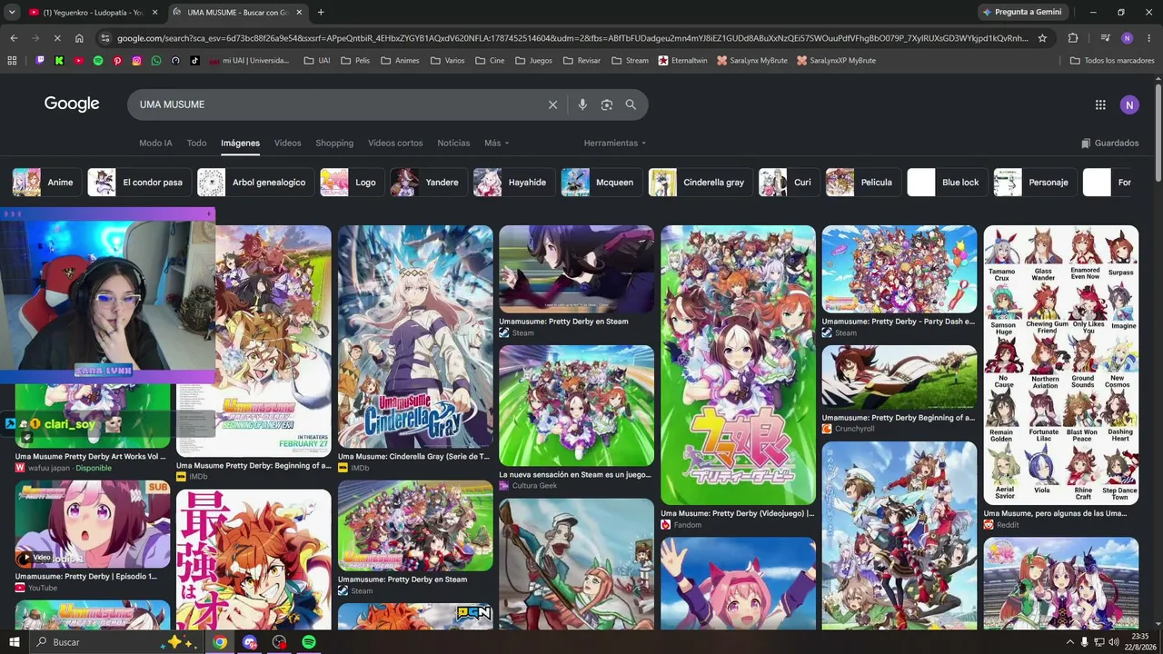Go back to the previous page

tap(14, 38)
